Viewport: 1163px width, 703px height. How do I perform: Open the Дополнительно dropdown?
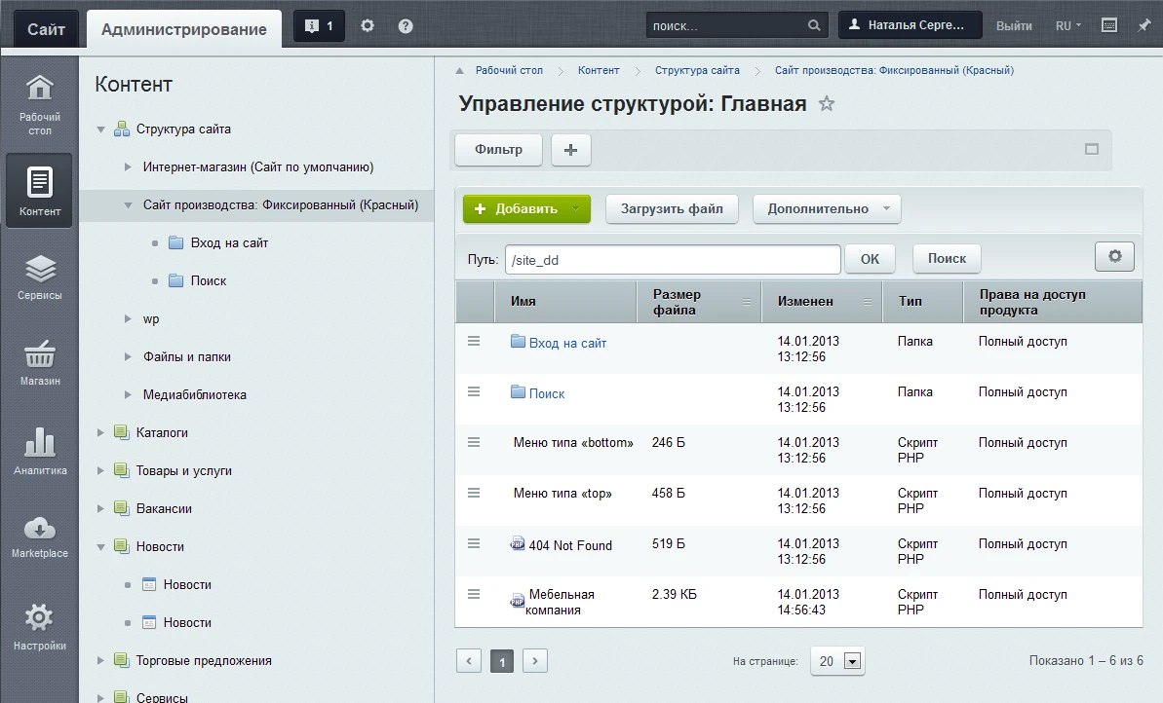pyautogui.click(x=827, y=209)
